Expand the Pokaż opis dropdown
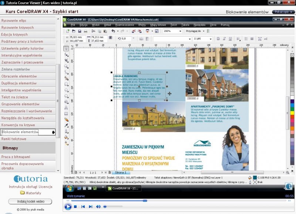 [x=283, y=12]
